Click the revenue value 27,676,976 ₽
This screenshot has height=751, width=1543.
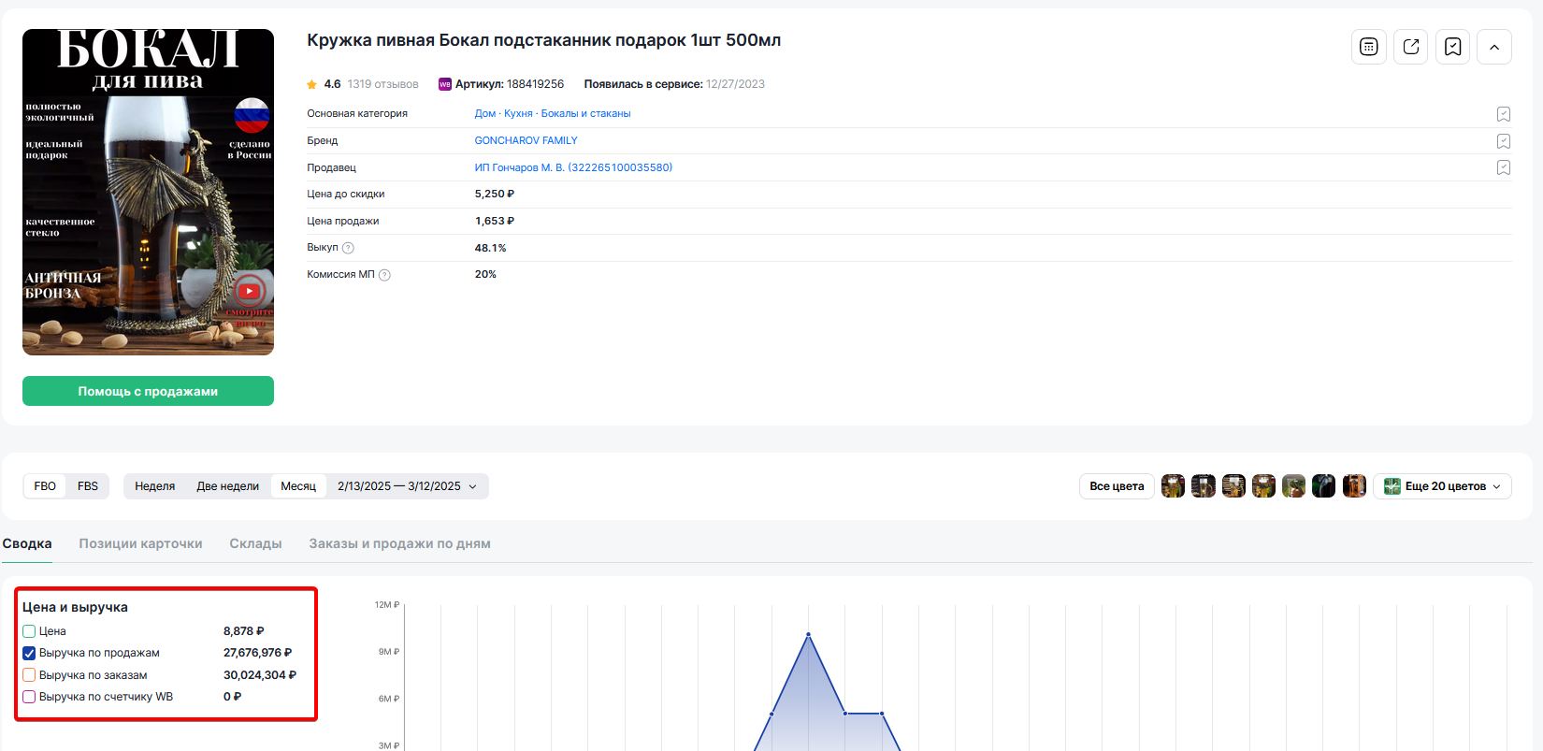click(257, 653)
